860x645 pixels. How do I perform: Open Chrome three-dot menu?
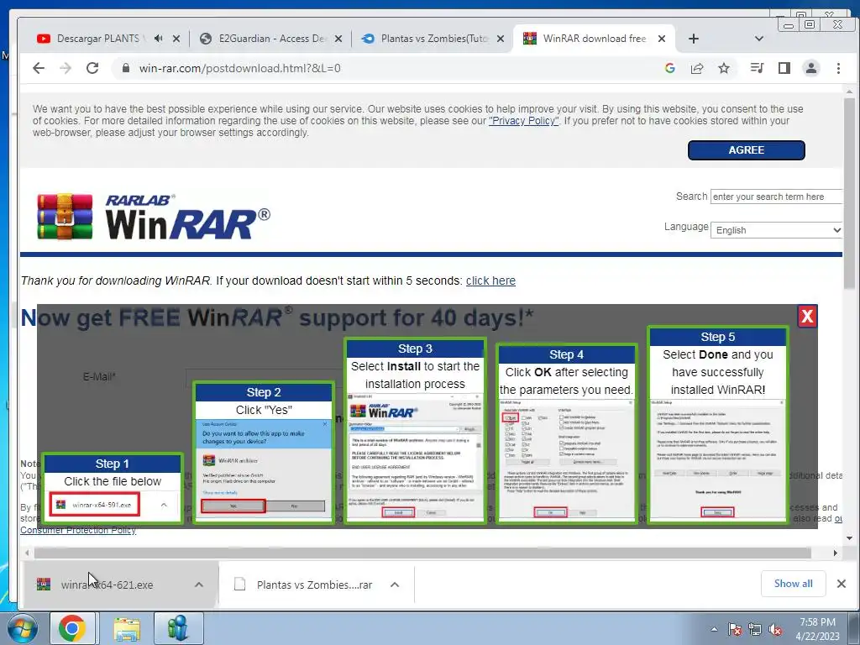tap(838, 68)
